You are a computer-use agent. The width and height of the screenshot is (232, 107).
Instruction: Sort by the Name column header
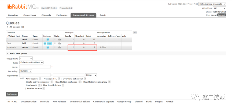click(x=25, y=36)
